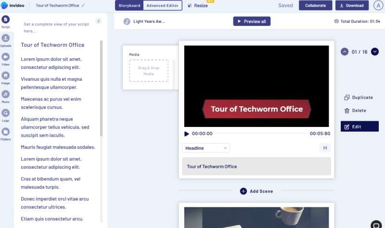The height and width of the screenshot is (228, 385).
Task: Open the Image sidebar icon
Action: pos(5,76)
